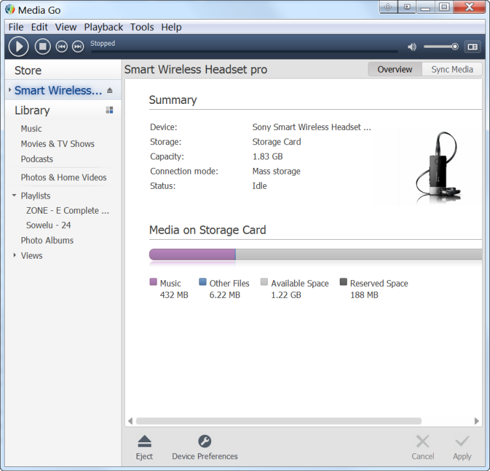The image size is (490, 471).
Task: Open Music in the Library
Action: coord(31,129)
